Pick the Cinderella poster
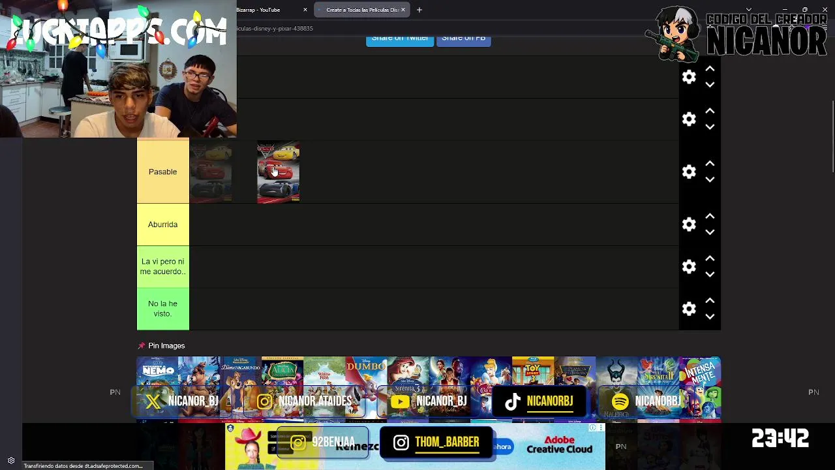Screen dimensions: 835x470 click(491, 388)
